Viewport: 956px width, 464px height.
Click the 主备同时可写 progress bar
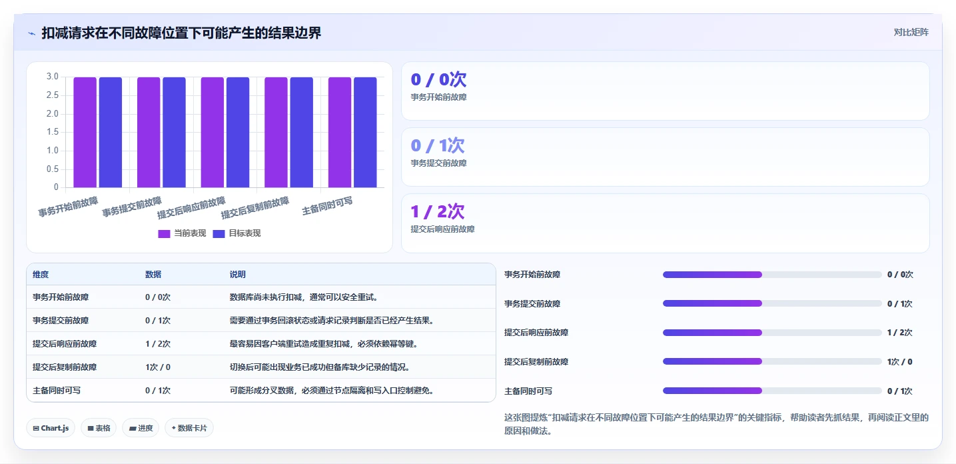pyautogui.click(x=772, y=391)
